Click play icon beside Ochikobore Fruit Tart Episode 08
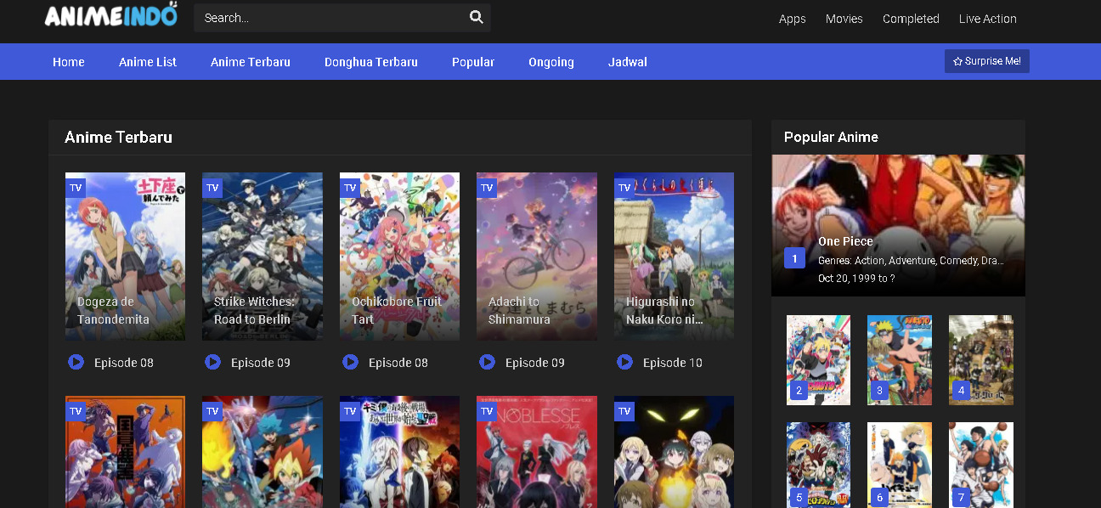 point(350,362)
